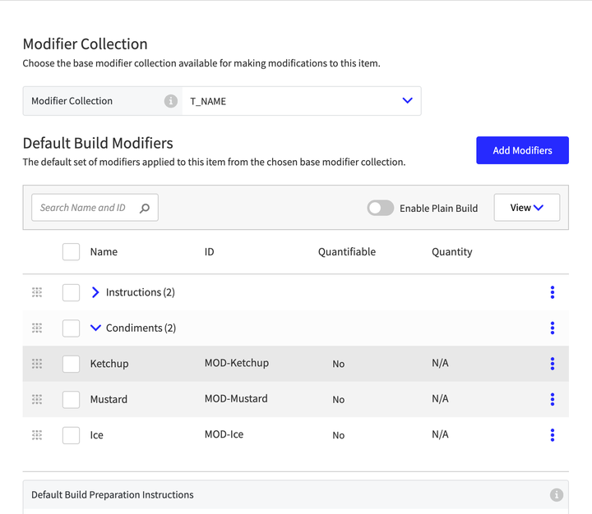Open three-dot menu for Instructions row

tap(553, 292)
